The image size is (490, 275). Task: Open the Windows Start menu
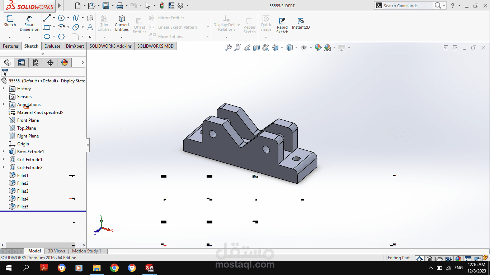(9, 268)
